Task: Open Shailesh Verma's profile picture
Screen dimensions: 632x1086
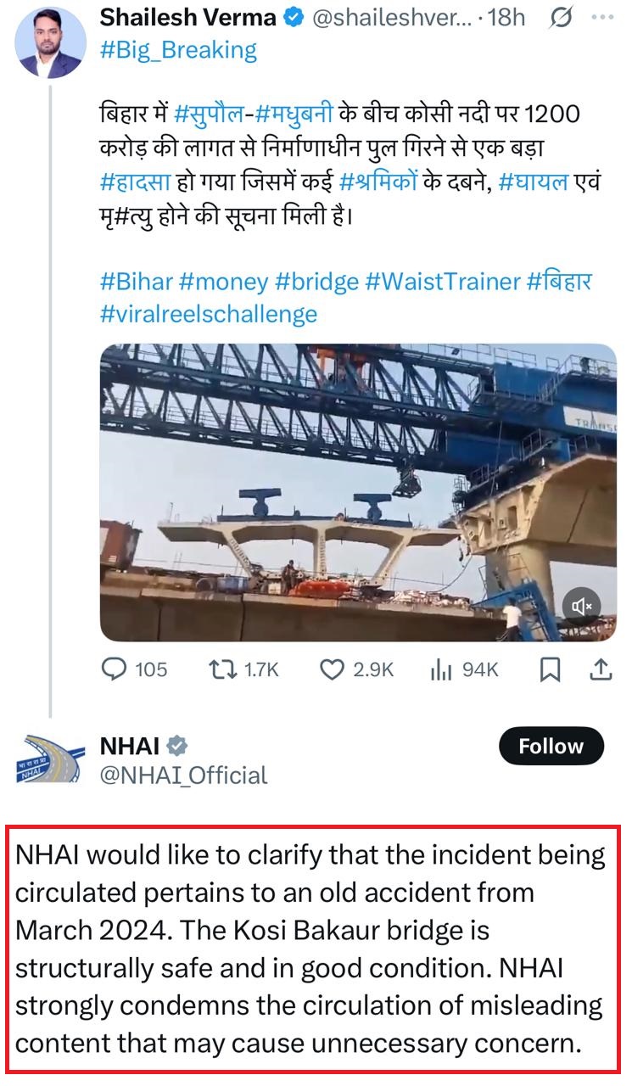Action: (x=49, y=41)
